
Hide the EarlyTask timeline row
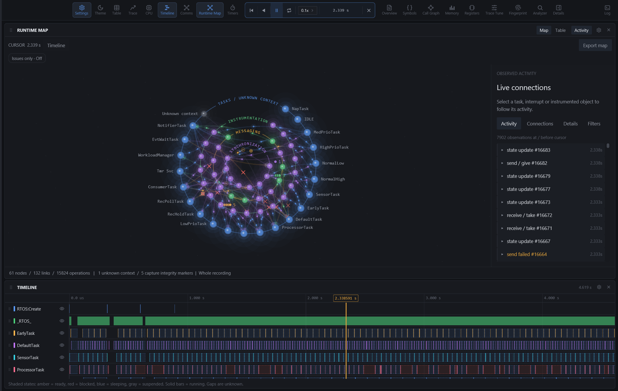click(62, 333)
